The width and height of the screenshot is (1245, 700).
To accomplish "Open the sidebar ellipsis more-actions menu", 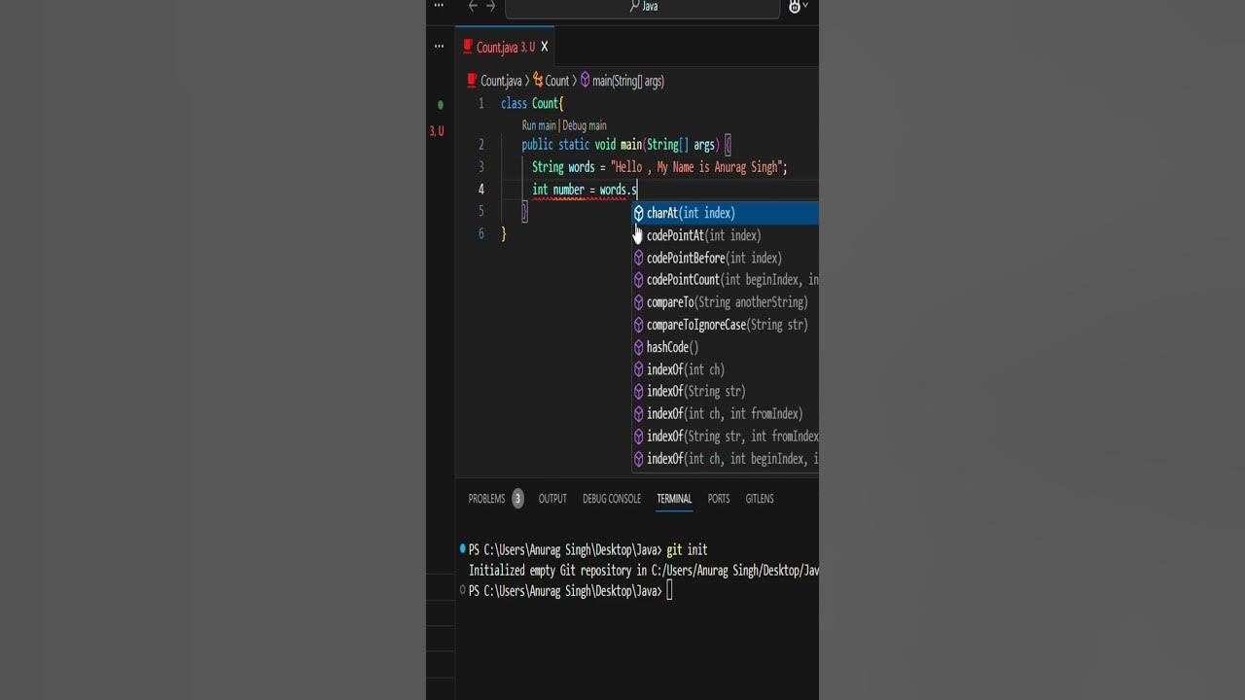I will coord(439,46).
